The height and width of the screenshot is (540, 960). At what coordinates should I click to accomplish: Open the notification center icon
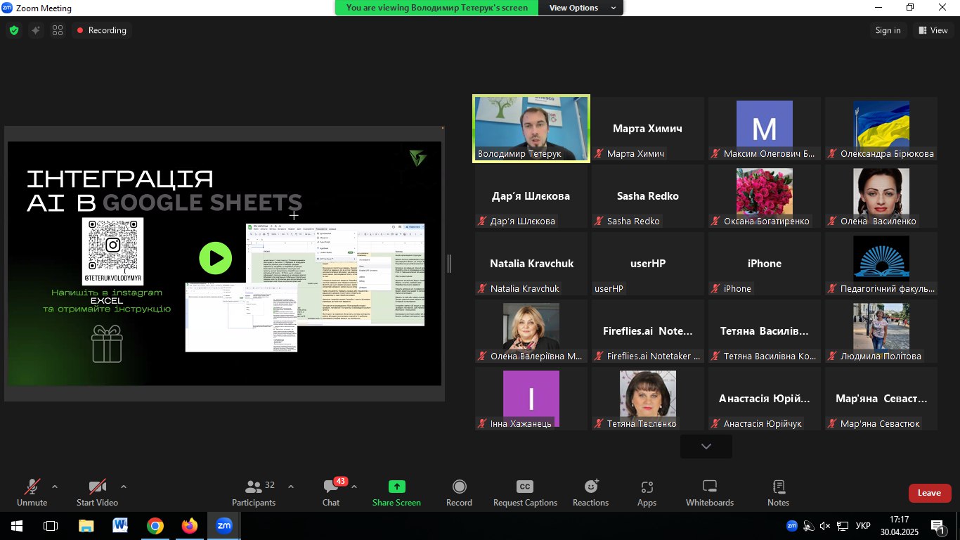(x=938, y=526)
